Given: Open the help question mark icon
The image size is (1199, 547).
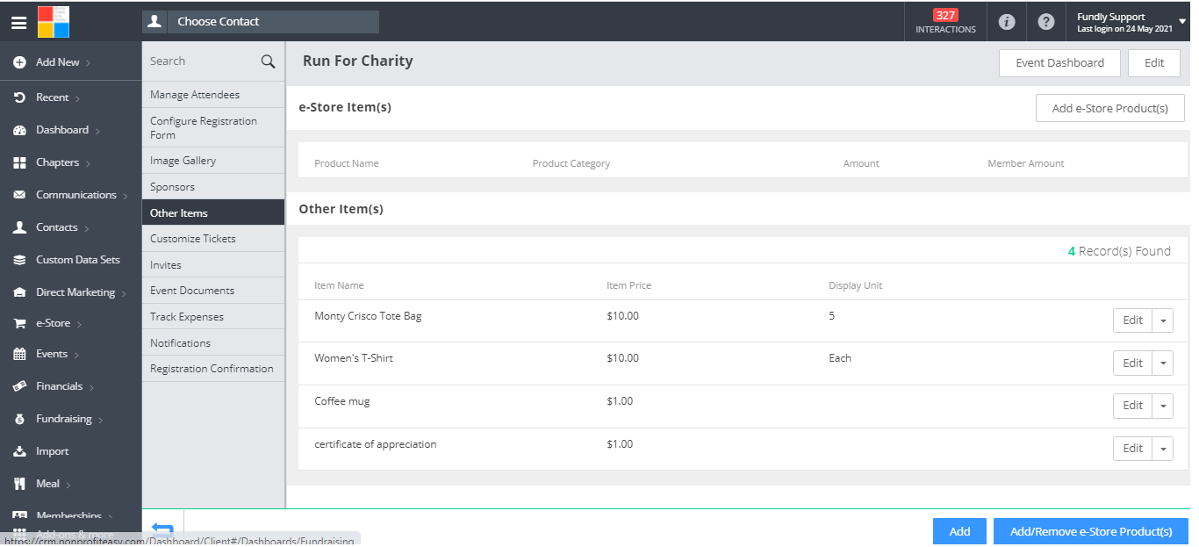Looking at the screenshot, I should (x=1045, y=22).
